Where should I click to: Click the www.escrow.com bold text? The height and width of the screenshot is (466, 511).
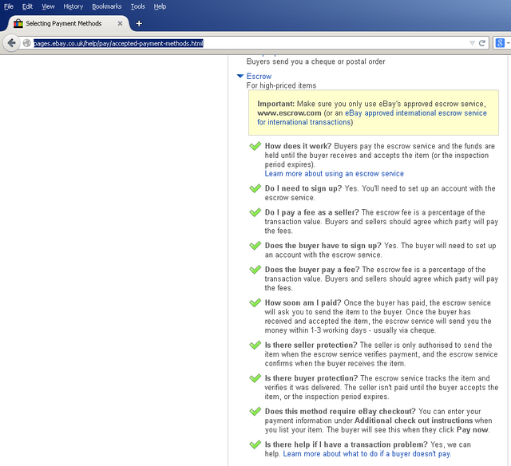click(289, 113)
